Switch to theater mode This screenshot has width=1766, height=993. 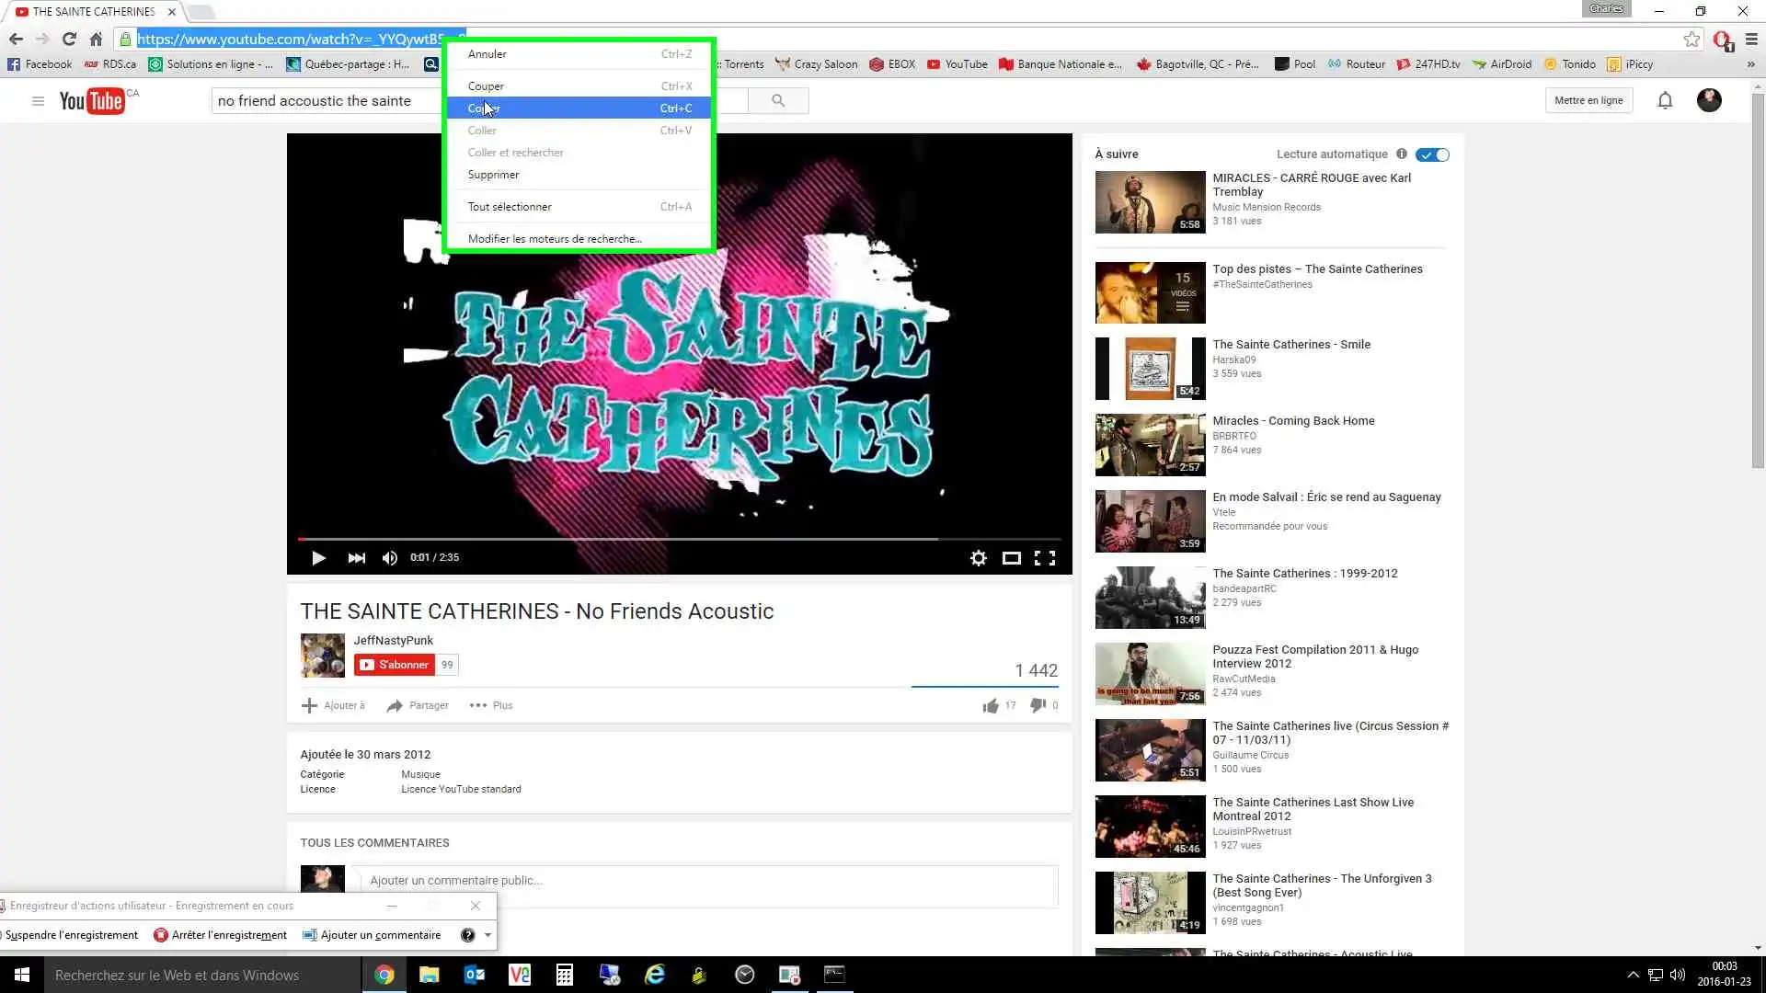click(1011, 558)
